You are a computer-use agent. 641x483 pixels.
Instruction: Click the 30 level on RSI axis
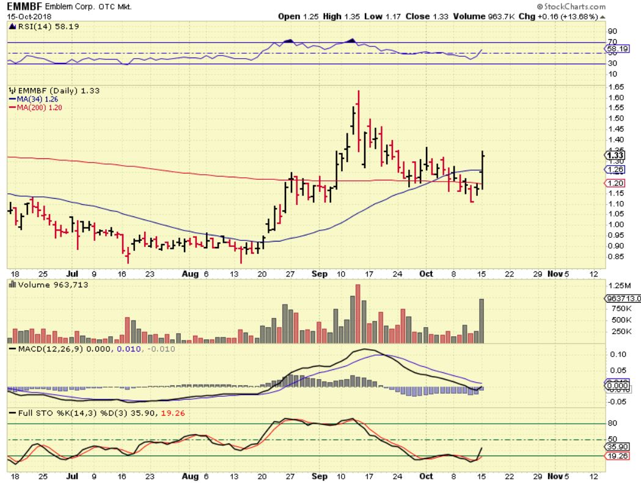coord(612,64)
